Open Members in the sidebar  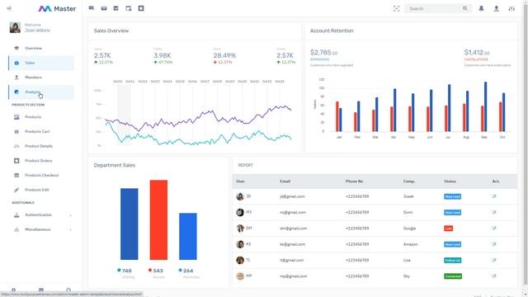[41, 78]
